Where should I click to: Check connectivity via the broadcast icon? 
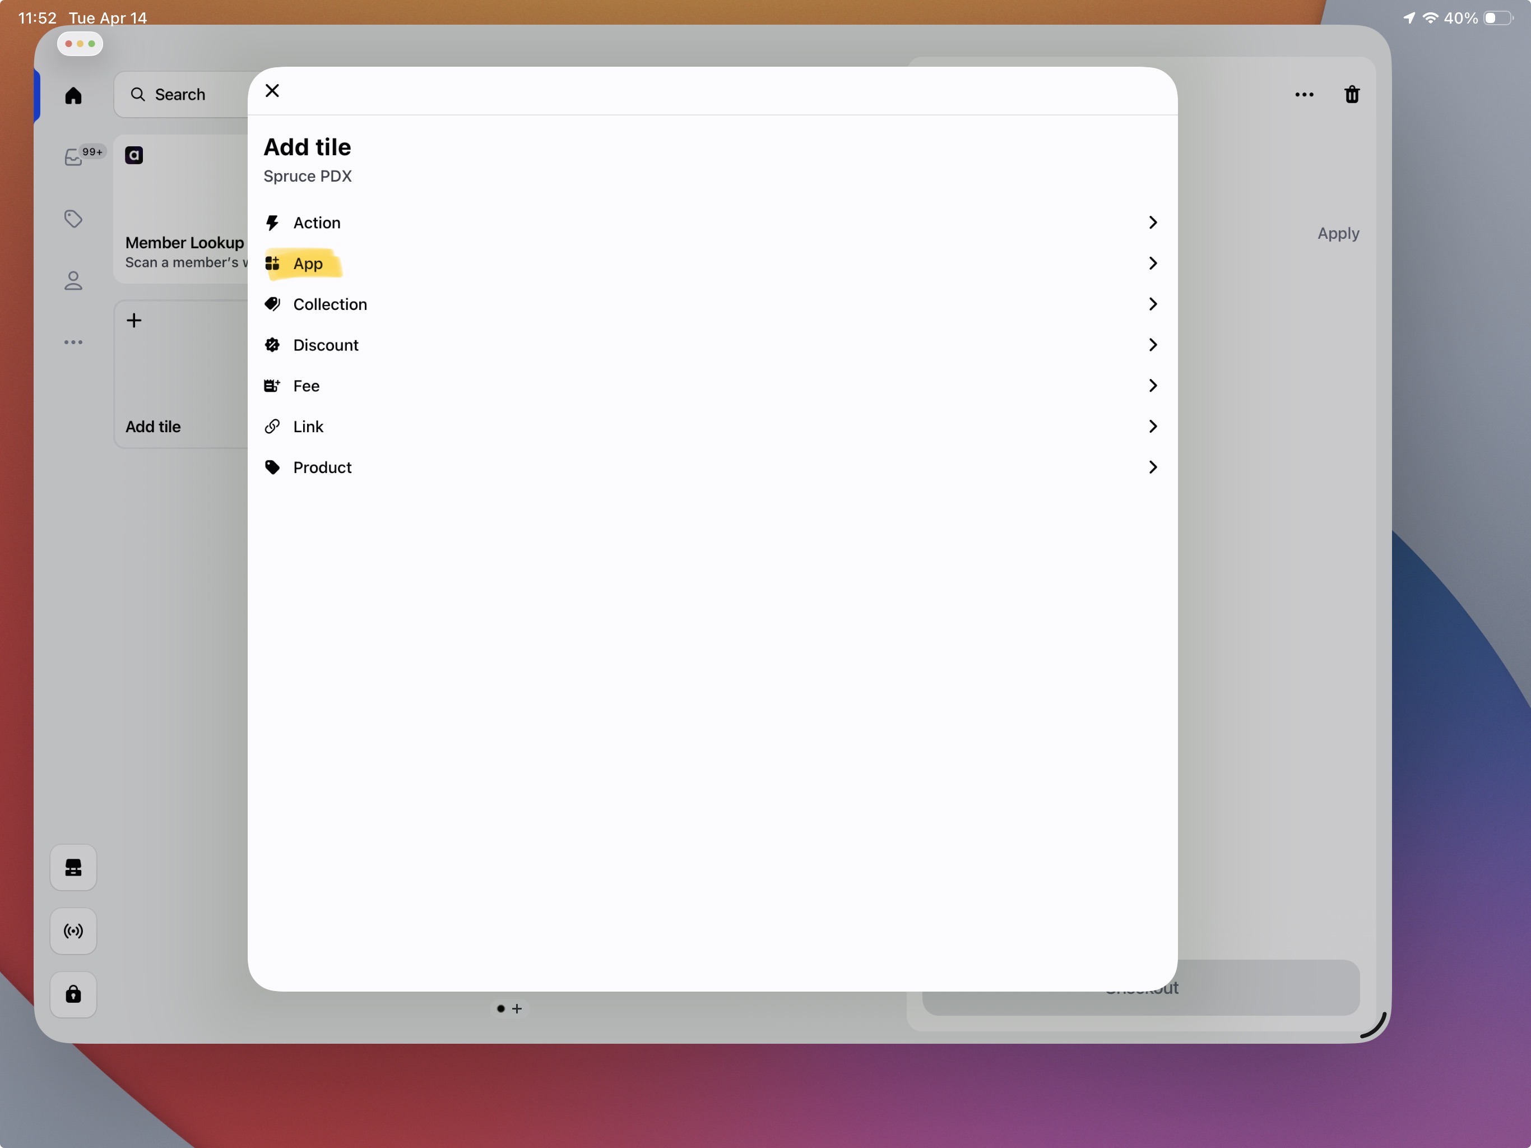click(73, 931)
